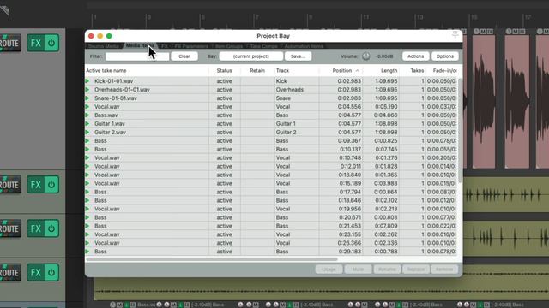
Task: Open the second track's FX chain button
Action: [36, 185]
